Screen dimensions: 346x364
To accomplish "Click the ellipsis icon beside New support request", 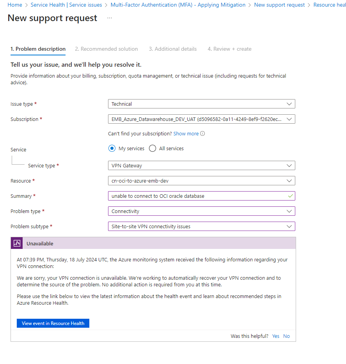I will point(110,18).
